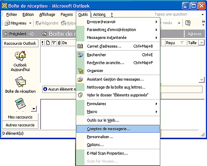Expand the Macro submenu

[x=157, y=112]
